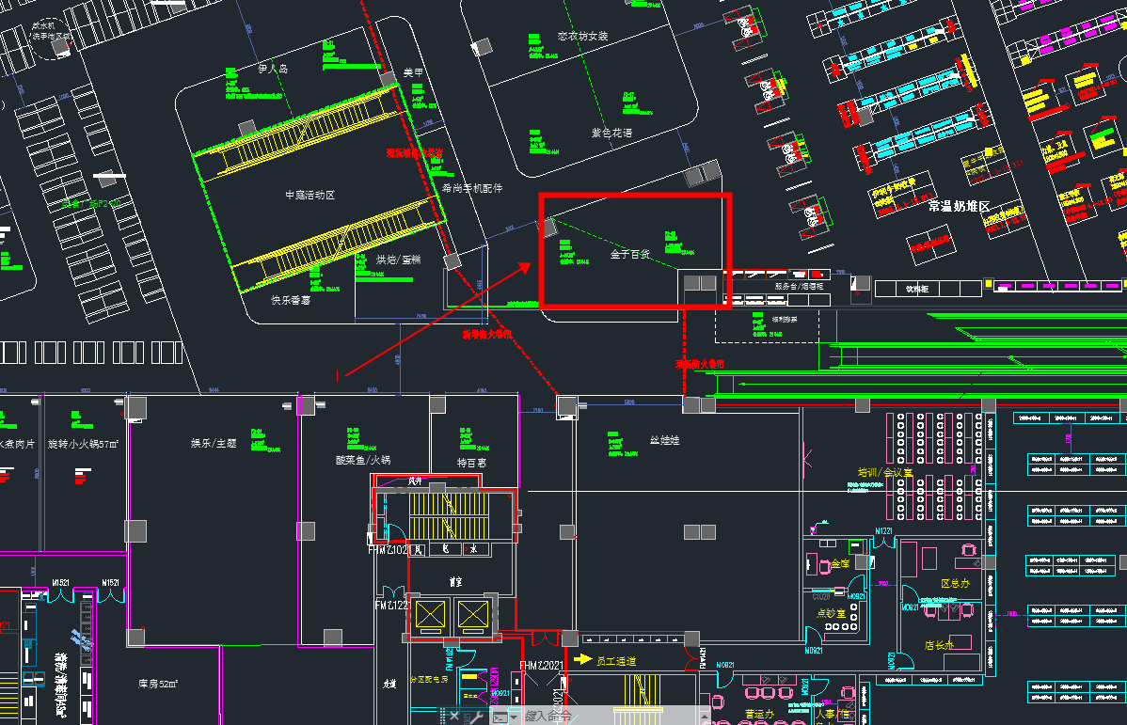
Task: Click the 丝娃娃 room label
Action: [x=664, y=440]
